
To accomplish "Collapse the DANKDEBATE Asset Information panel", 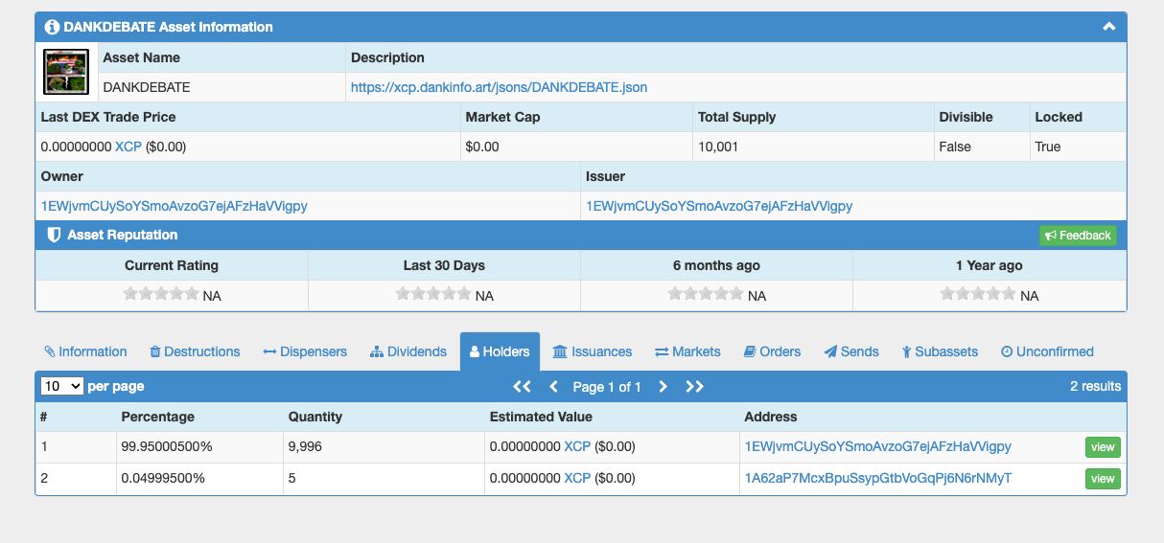I will pos(1108,27).
